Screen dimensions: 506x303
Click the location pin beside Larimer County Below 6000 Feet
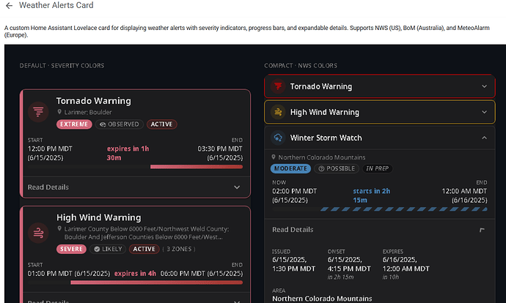pos(59,228)
